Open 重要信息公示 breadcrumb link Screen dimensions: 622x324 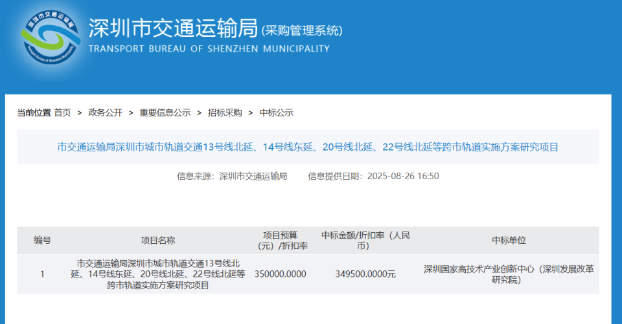(165, 113)
